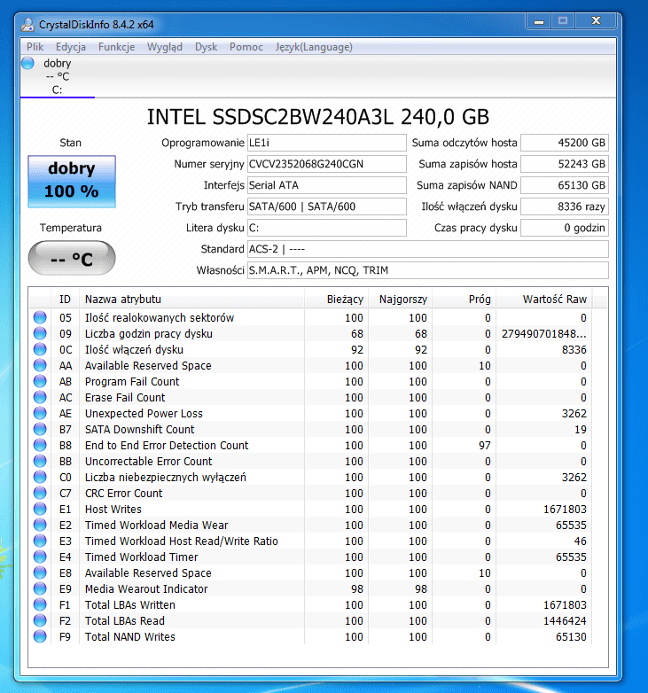Viewport: 648px width, 693px height.
Task: Click the blue status orb for disk C:
Action: pos(27,63)
